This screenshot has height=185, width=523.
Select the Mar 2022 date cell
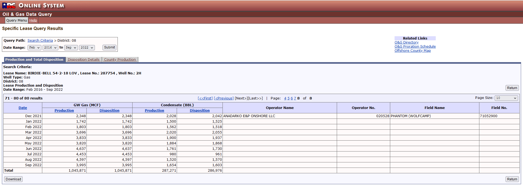pos(23,132)
